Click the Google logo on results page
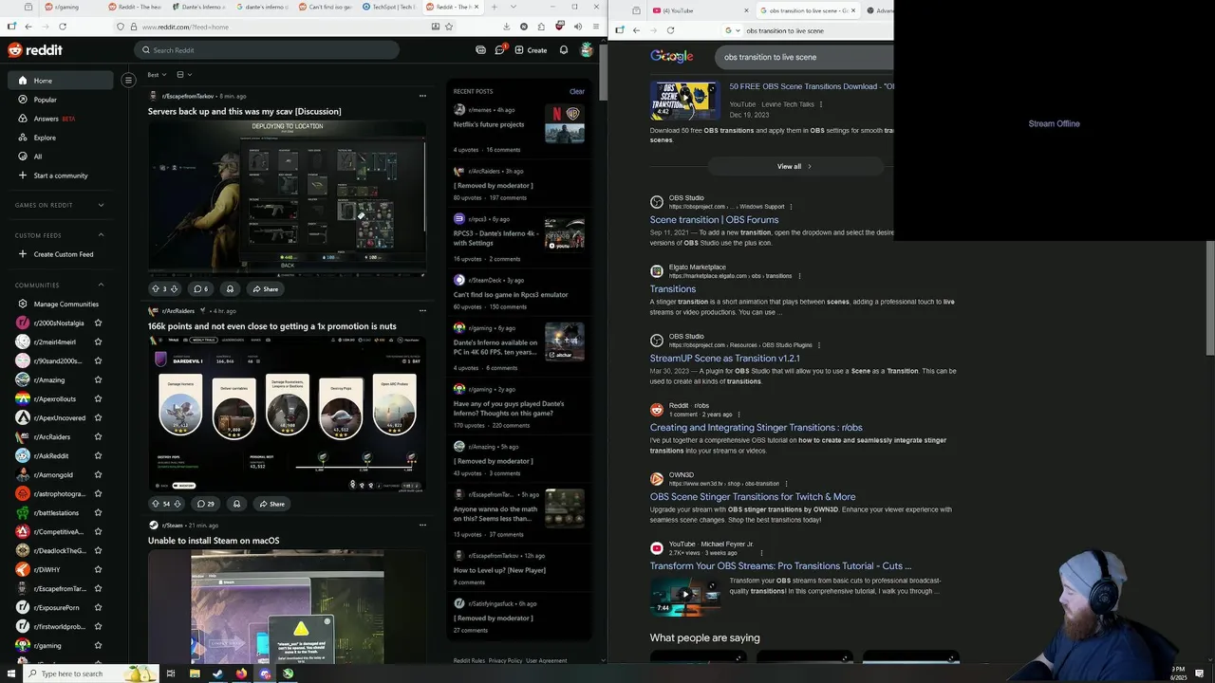Image resolution: width=1215 pixels, height=683 pixels. point(671,57)
